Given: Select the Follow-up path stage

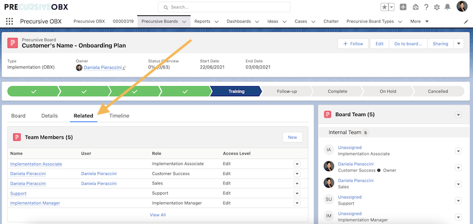Looking at the screenshot, I should [x=287, y=91].
